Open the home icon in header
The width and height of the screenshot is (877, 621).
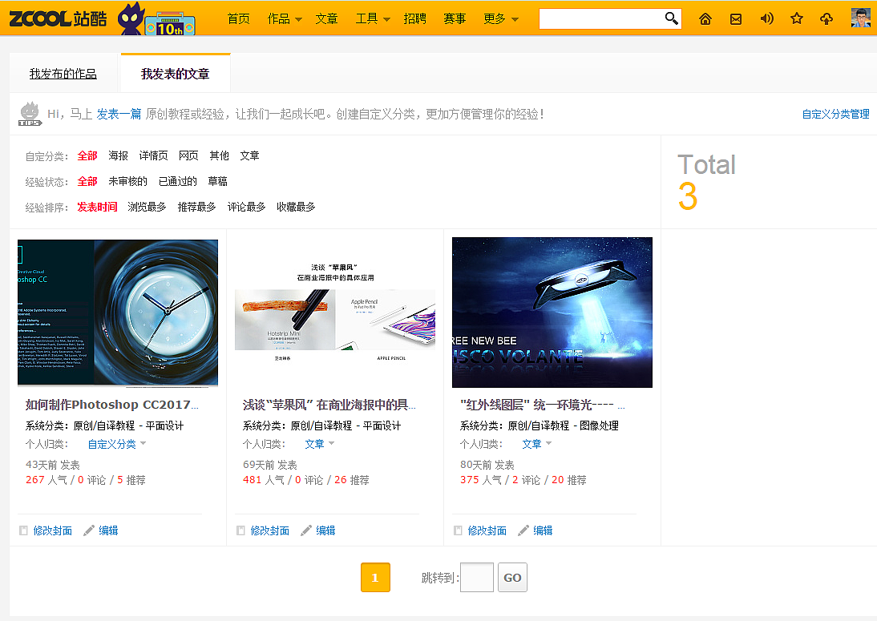click(x=705, y=19)
